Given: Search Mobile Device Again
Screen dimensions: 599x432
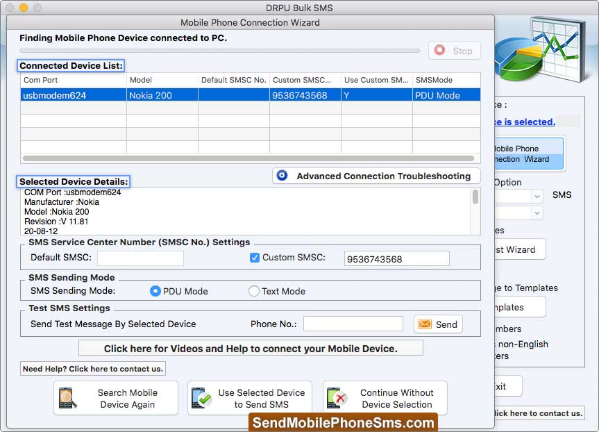Looking at the screenshot, I should [116, 399].
